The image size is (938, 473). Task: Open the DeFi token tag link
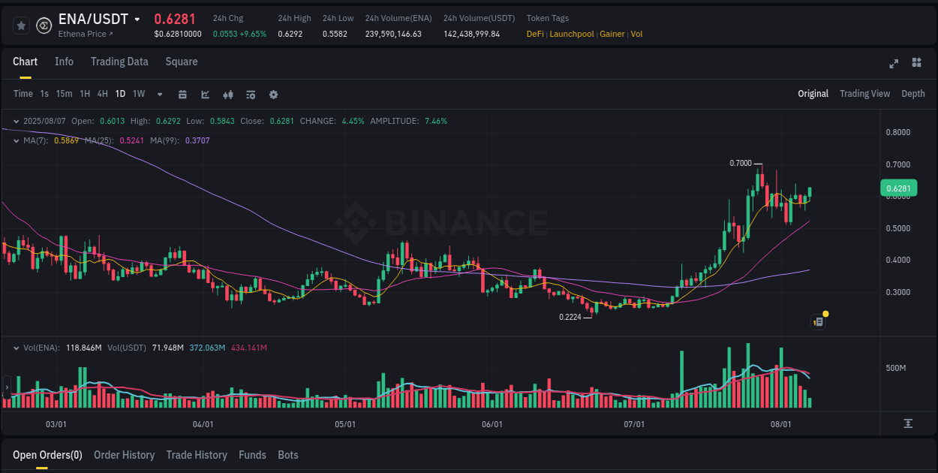click(x=534, y=34)
